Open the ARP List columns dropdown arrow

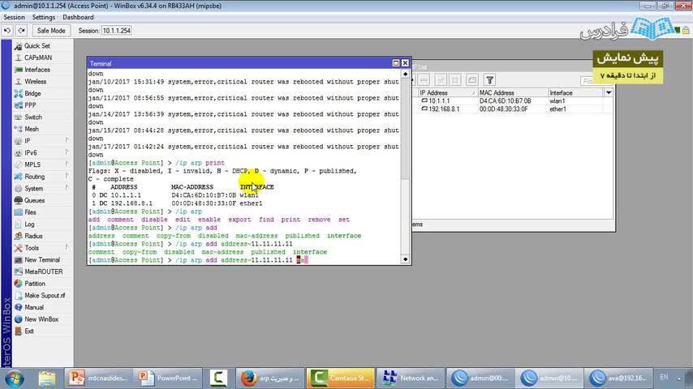click(609, 92)
